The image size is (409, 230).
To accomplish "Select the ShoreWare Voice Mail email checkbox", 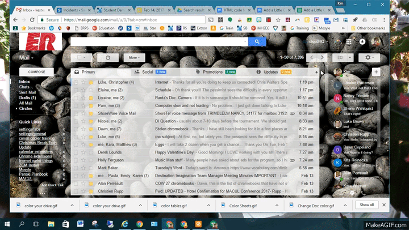I will click(76, 113).
